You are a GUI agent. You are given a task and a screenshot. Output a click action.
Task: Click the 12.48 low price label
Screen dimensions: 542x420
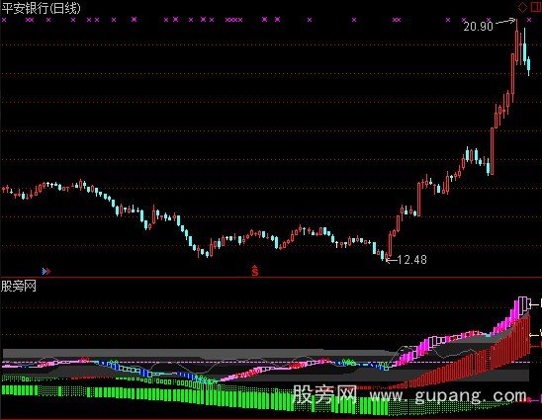(x=412, y=260)
